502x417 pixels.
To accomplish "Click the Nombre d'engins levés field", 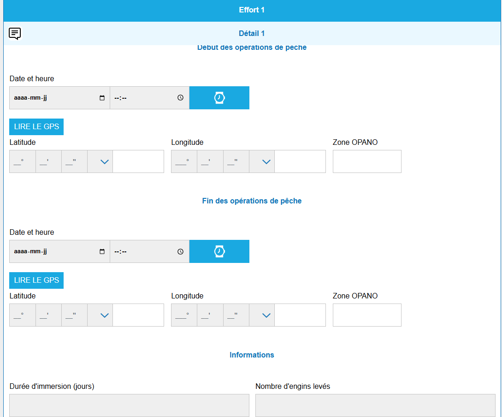I will point(375,405).
